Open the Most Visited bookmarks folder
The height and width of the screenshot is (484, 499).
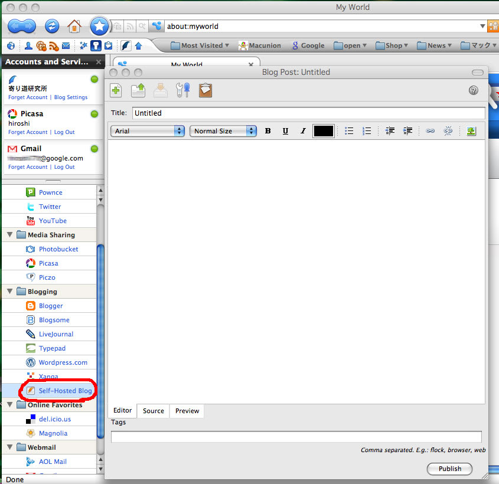pos(200,46)
